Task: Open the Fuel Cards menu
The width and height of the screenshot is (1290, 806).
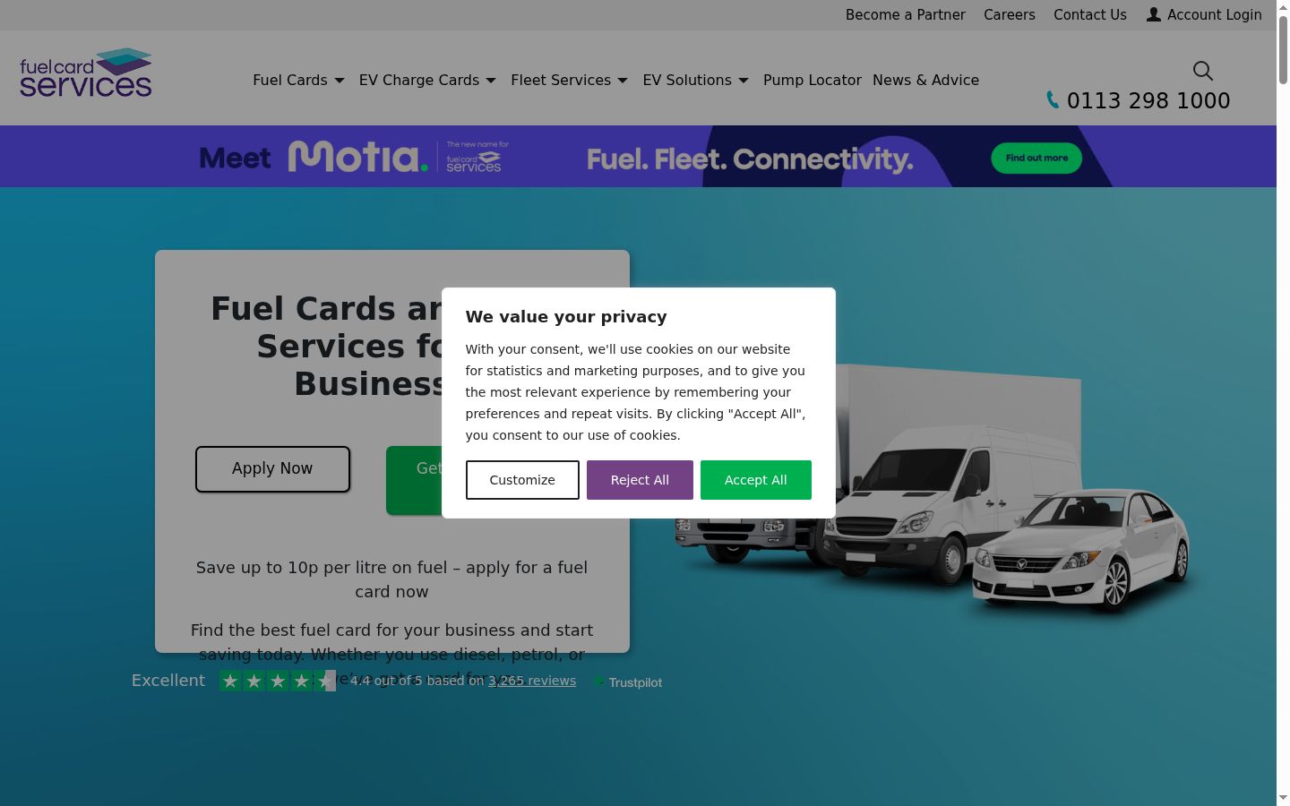Action: click(x=290, y=80)
